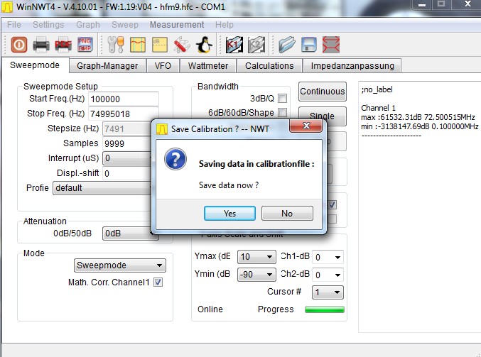This screenshot has height=357, width=481.
Task: Click the Single sweep button
Action: coord(323,116)
